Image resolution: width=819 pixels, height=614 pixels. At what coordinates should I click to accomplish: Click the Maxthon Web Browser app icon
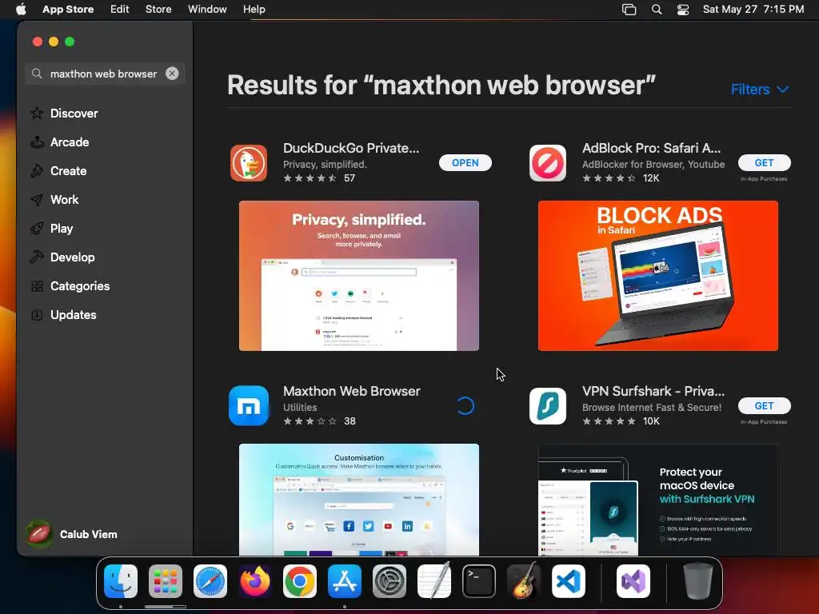tap(249, 405)
